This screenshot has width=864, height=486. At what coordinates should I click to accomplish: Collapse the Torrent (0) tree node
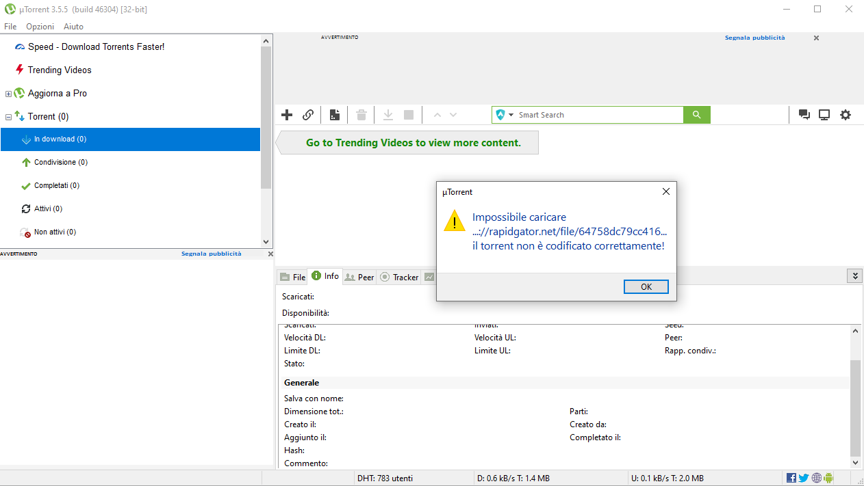click(x=8, y=117)
